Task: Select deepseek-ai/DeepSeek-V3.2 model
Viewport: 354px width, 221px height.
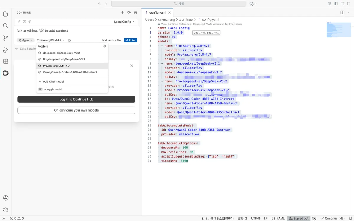Action: 72,53
